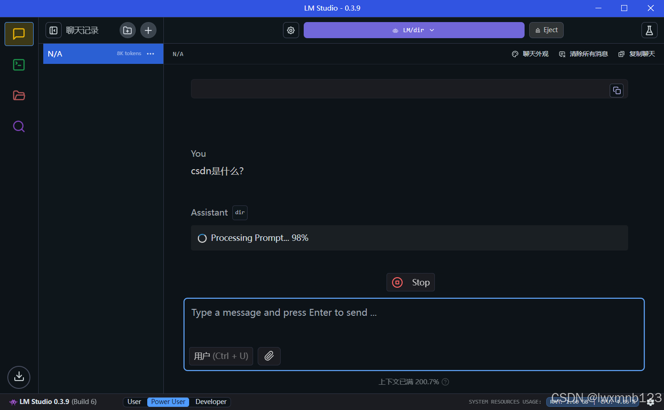The width and height of the screenshot is (664, 410).
Task: Stop the prompt processing
Action: (x=410, y=282)
